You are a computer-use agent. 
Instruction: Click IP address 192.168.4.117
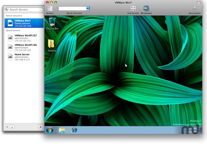tap(22, 59)
